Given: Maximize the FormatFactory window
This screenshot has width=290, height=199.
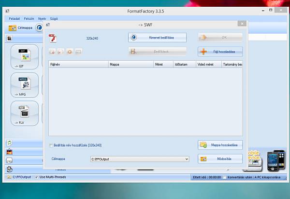Looking at the screenshot, I should pyautogui.click(x=271, y=10).
